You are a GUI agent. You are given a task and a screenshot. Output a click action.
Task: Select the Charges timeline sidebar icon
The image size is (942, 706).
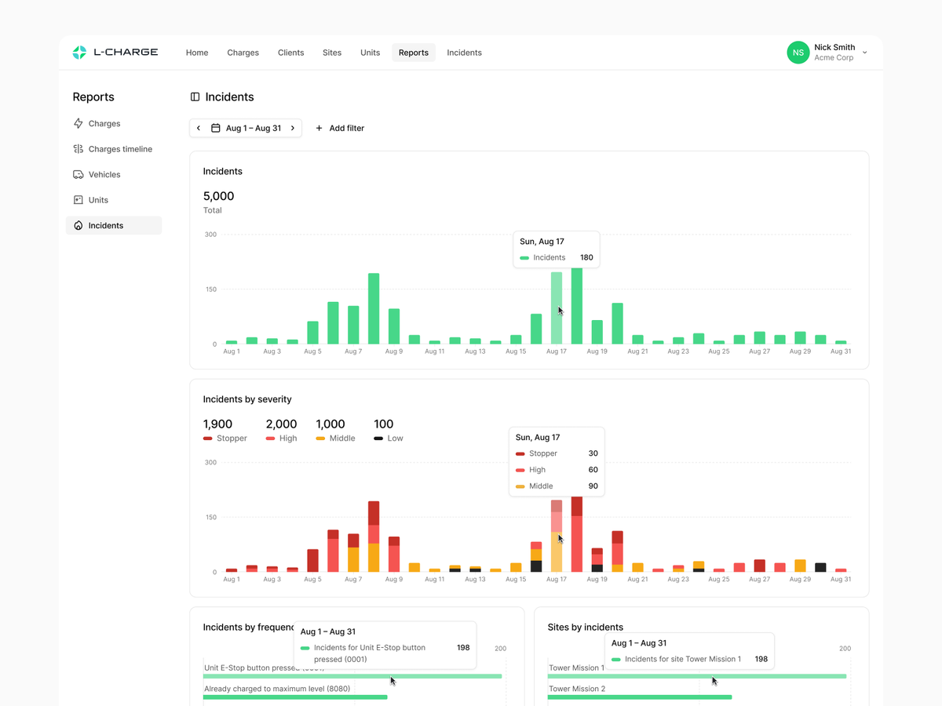pyautogui.click(x=78, y=149)
